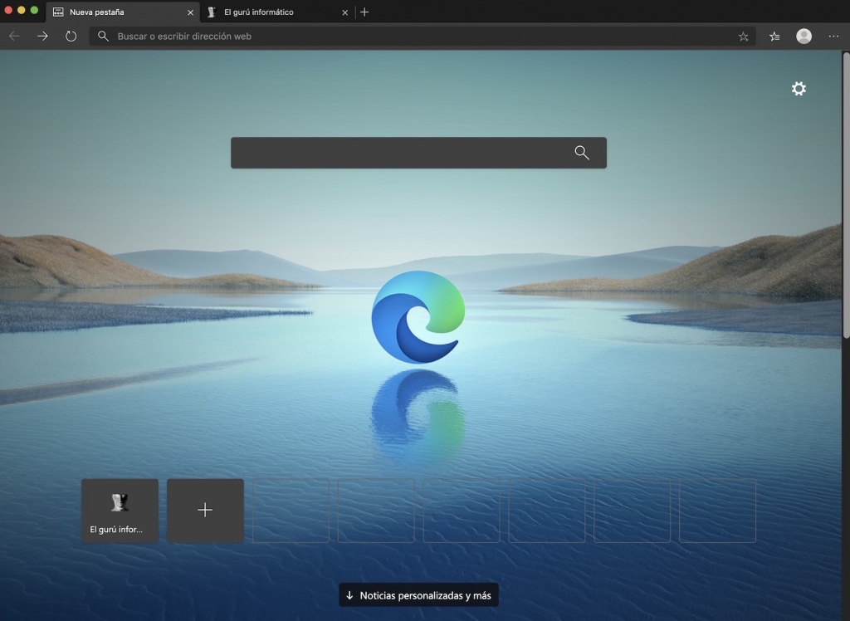Image resolution: width=850 pixels, height=621 pixels.
Task: Close the El gurú informático tab
Action: [x=344, y=12]
